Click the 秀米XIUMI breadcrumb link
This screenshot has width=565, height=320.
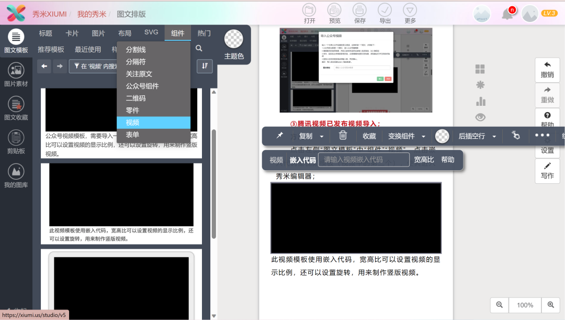tap(49, 14)
